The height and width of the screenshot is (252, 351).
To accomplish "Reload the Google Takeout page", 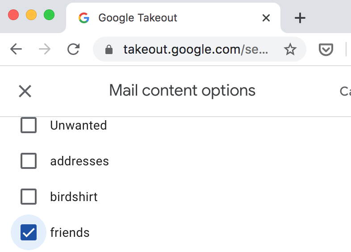I will click(x=73, y=49).
